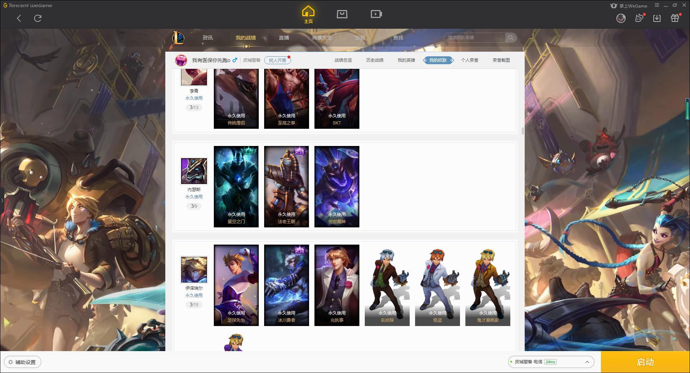The width and height of the screenshot is (690, 373).
Task: Expand the left sidebar arrow
Action: tap(2, 200)
